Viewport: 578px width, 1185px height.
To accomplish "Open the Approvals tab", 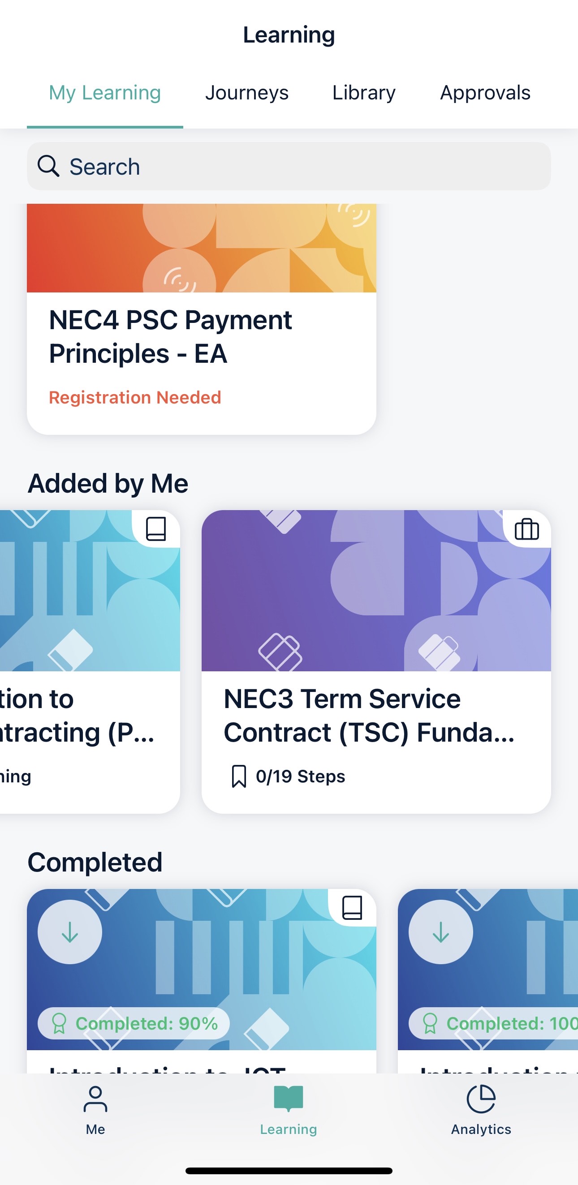I will click(486, 92).
